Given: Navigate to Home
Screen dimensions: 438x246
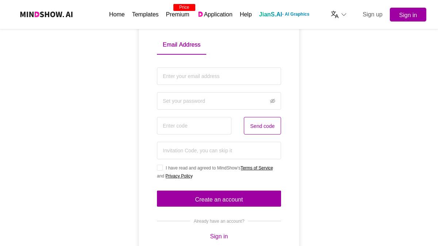Looking at the screenshot, I should point(117,14).
